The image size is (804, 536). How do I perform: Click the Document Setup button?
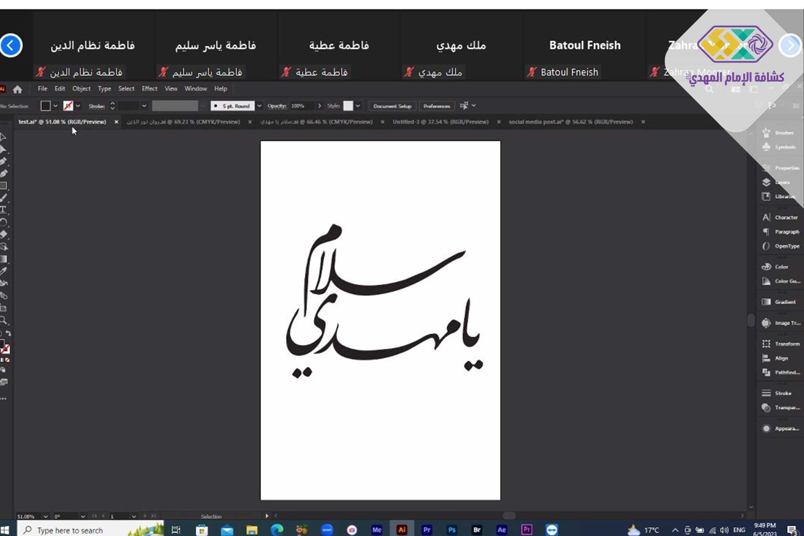(x=392, y=106)
